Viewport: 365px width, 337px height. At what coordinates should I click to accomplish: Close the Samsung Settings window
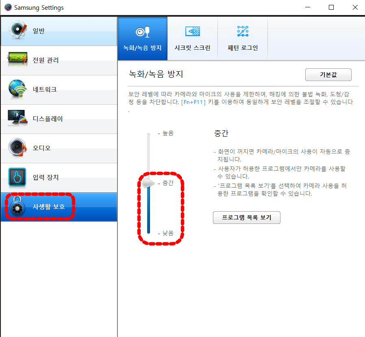click(x=355, y=7)
